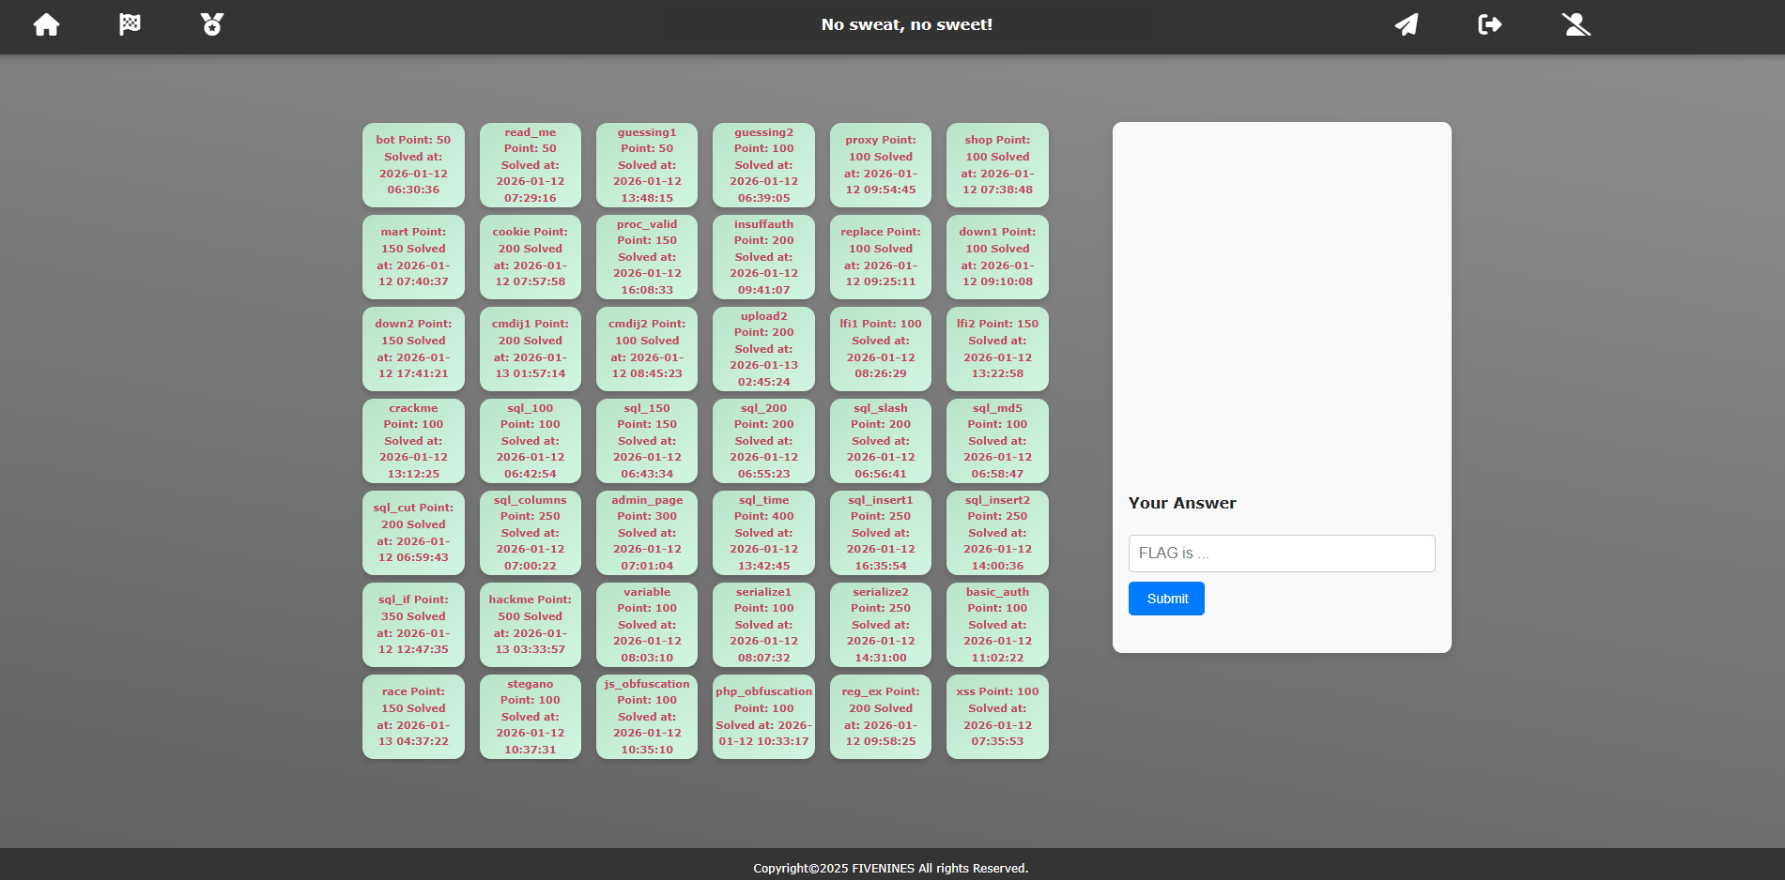Go to the home page icon
Screen dimensions: 1785x880
(46, 24)
